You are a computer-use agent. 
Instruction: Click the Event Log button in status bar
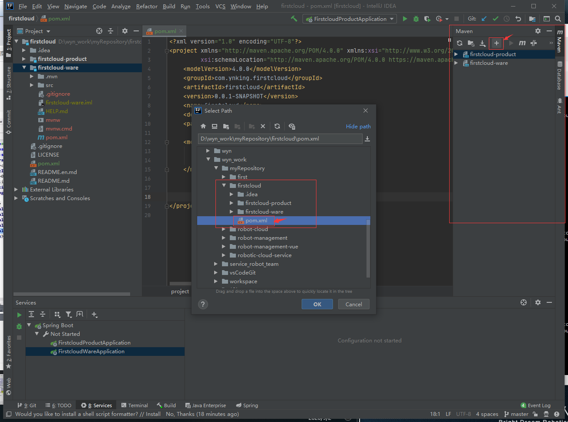(535, 405)
